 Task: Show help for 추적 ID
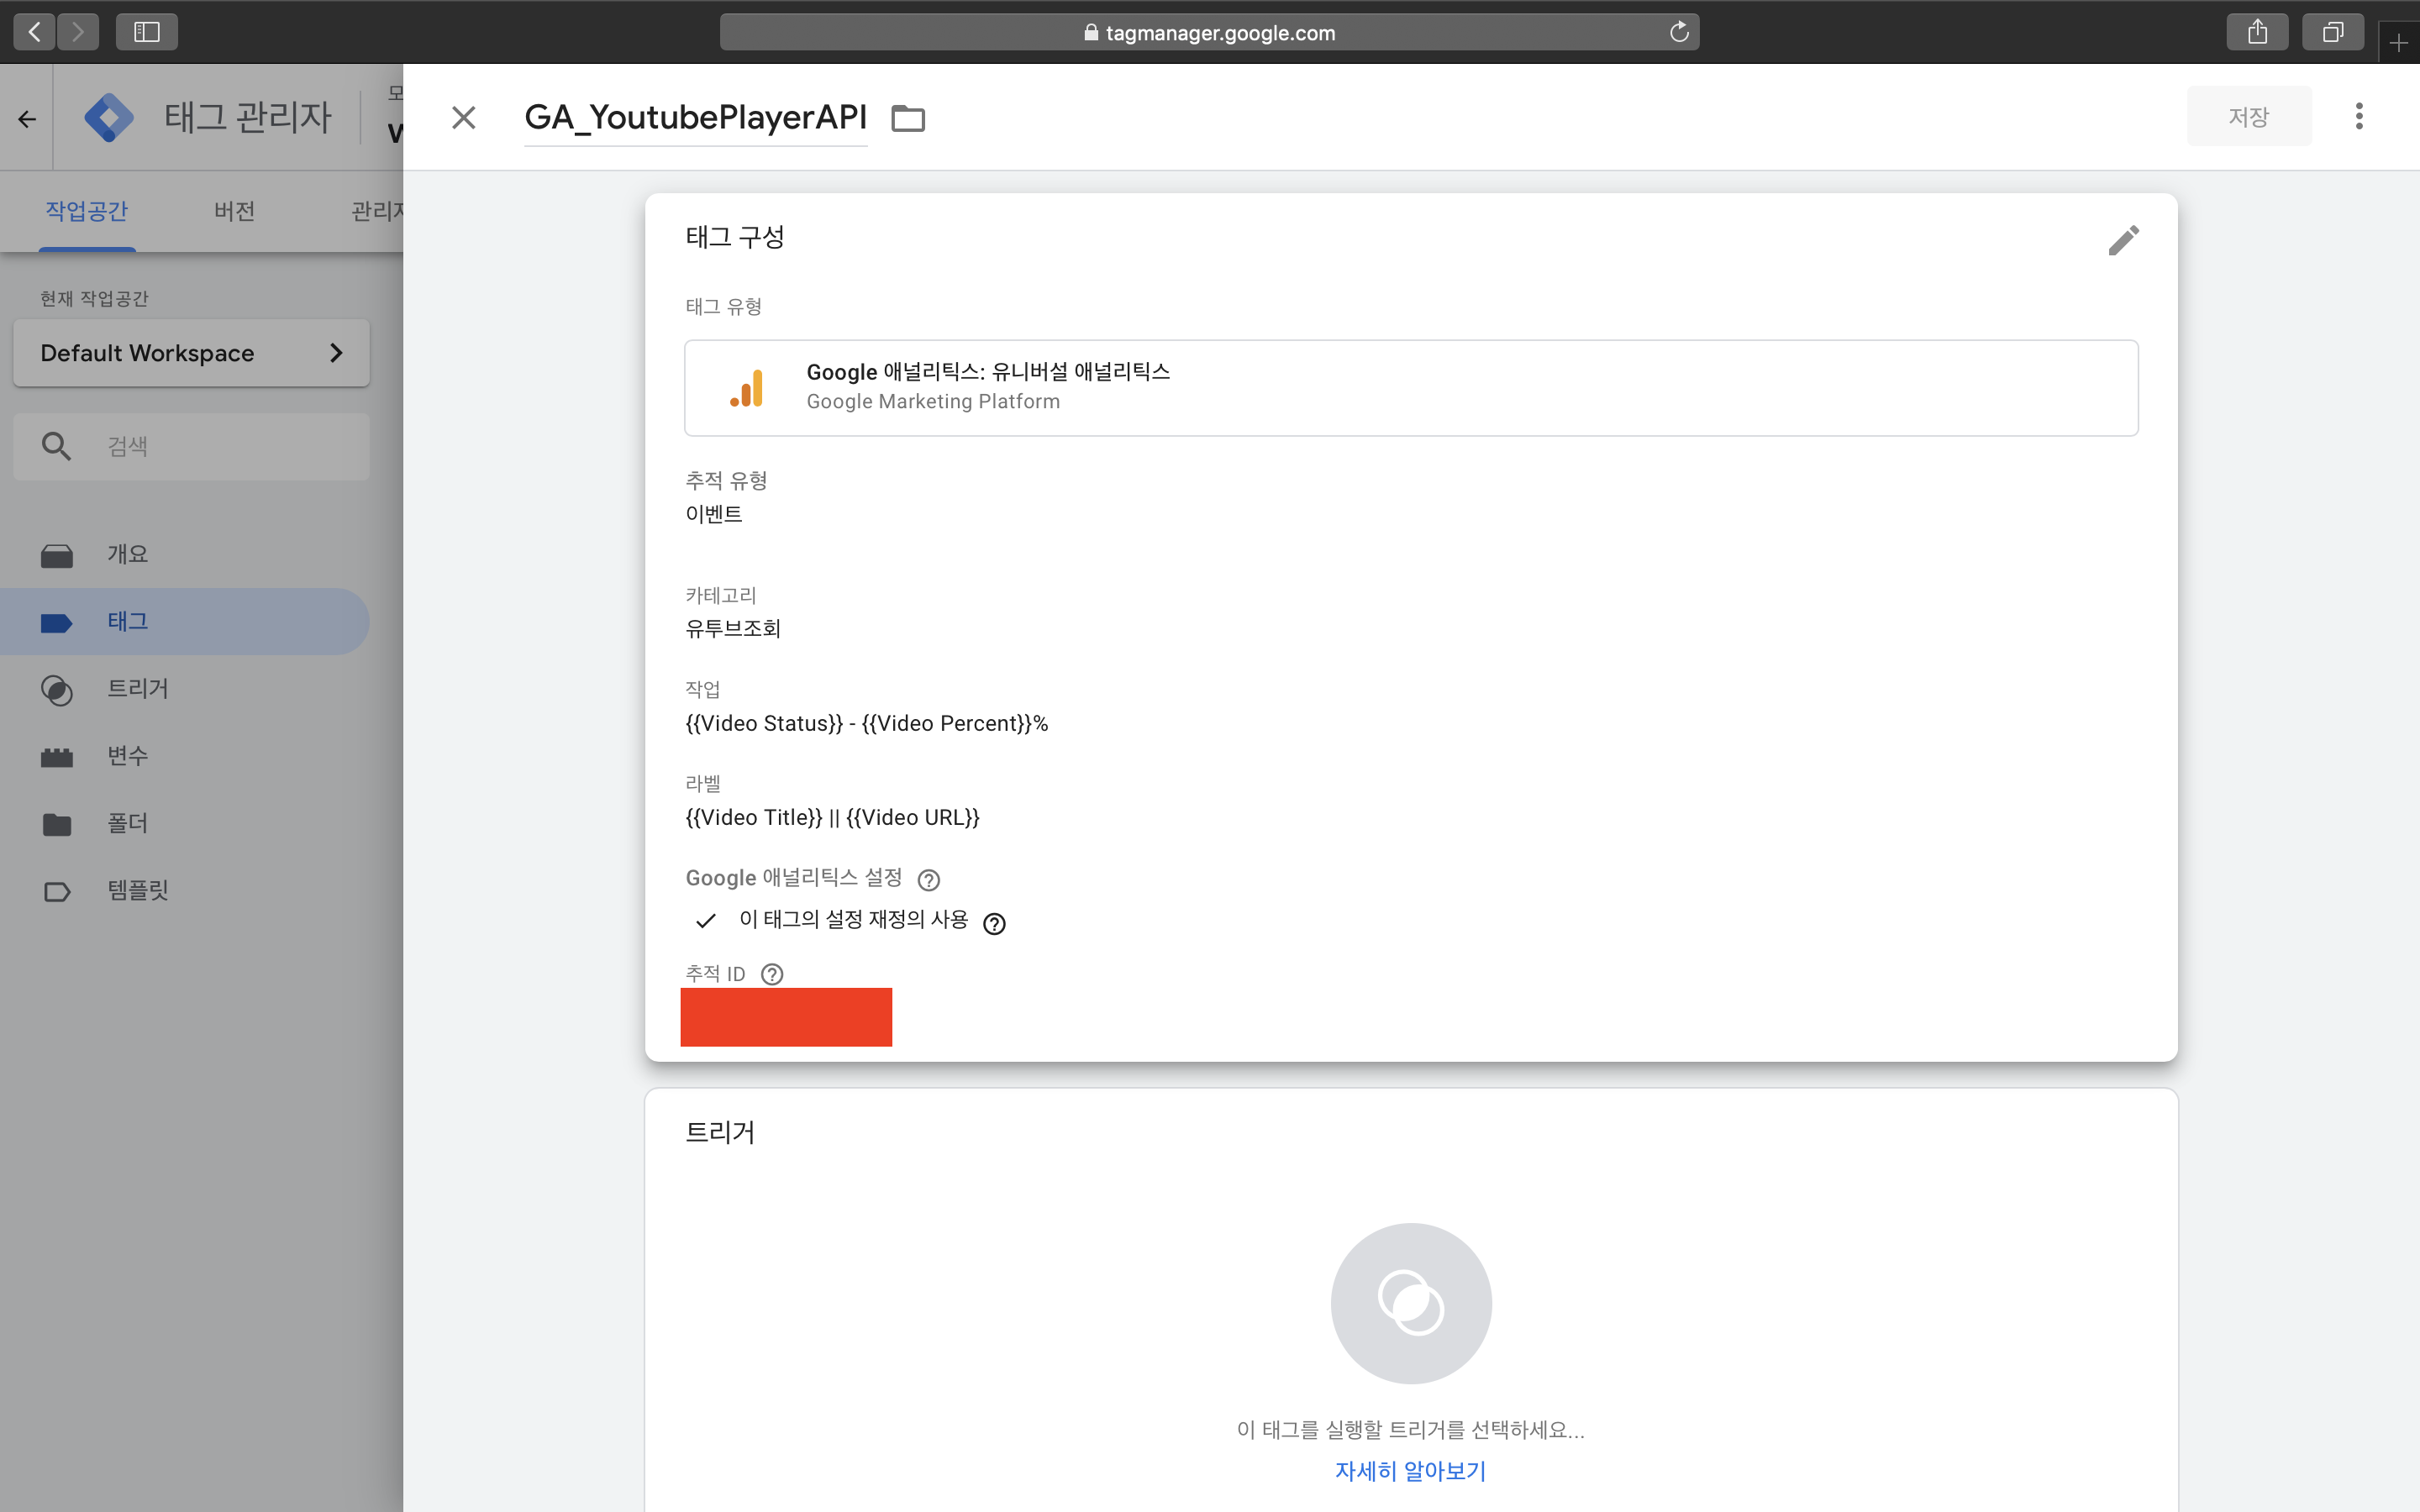click(772, 974)
